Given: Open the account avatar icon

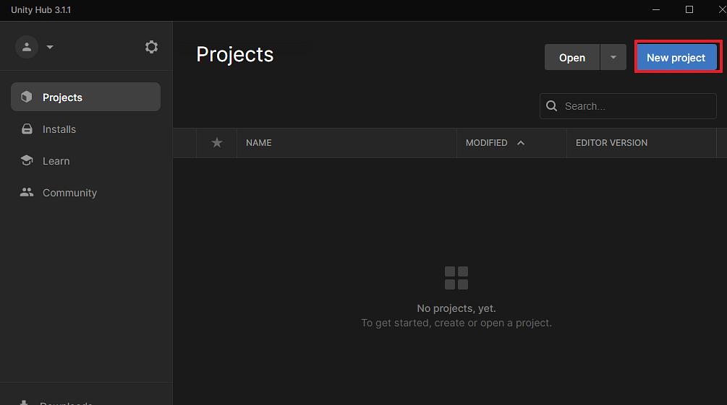Looking at the screenshot, I should tap(27, 47).
